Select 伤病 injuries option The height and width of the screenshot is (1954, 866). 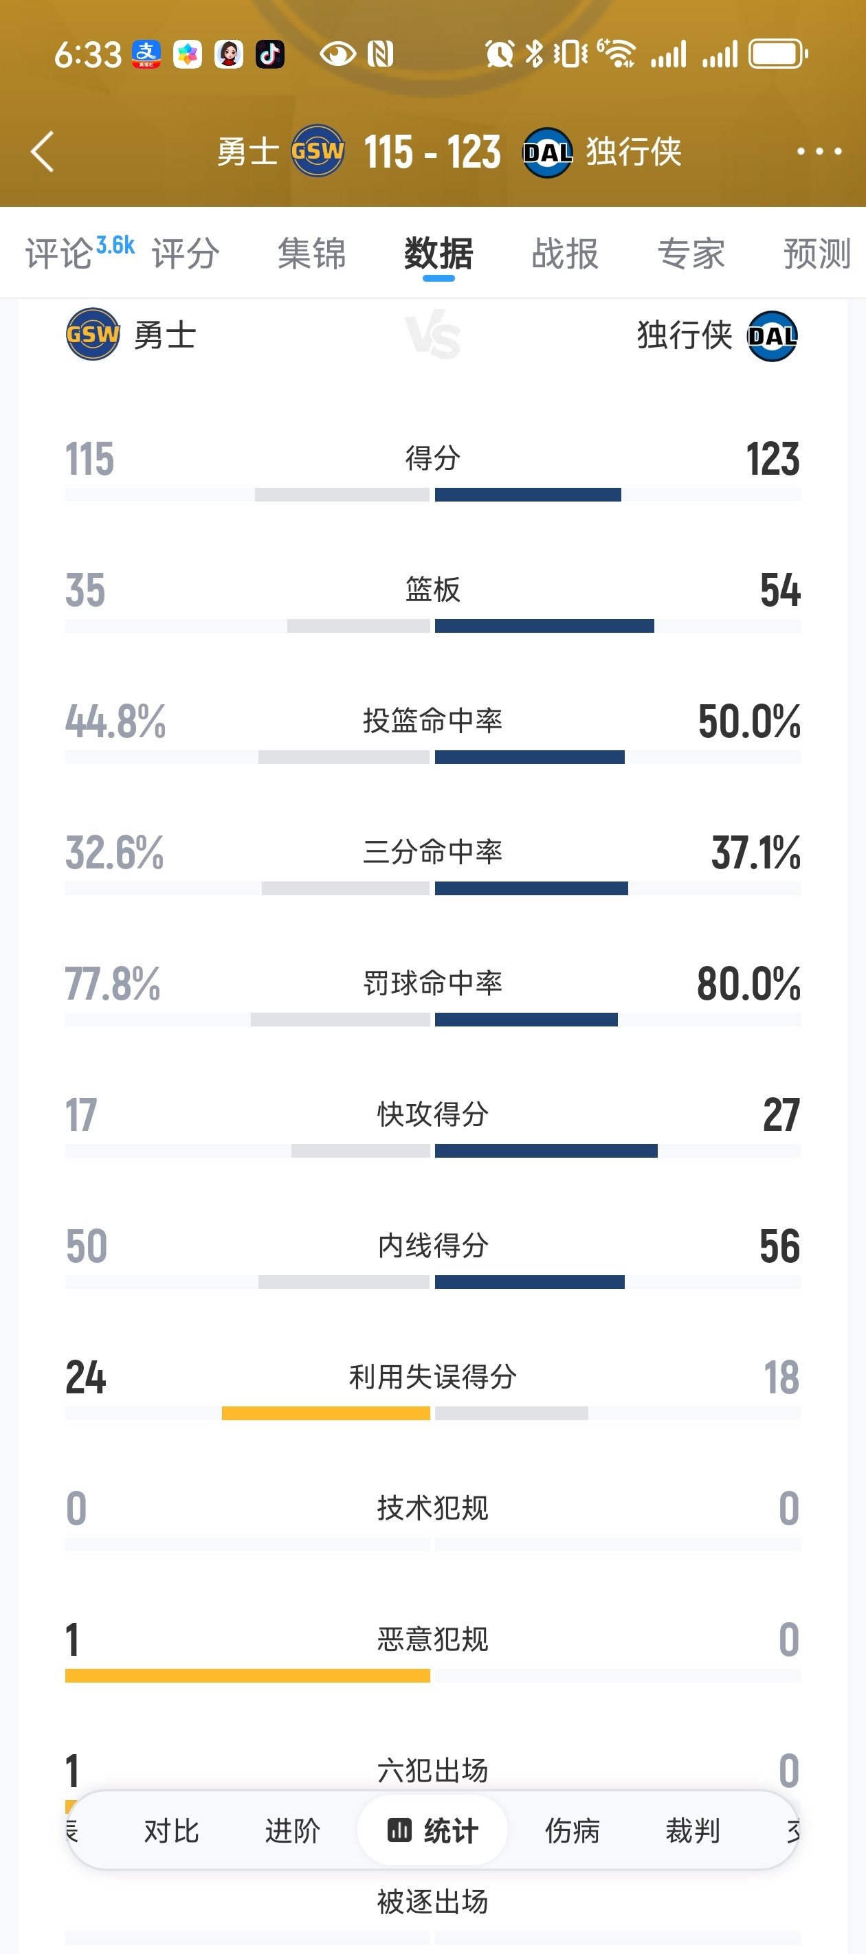pyautogui.click(x=573, y=1830)
